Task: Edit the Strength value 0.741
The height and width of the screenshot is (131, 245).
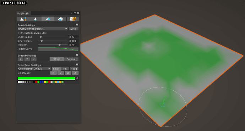Action: tap(73, 45)
